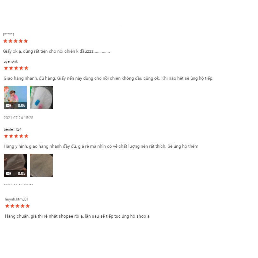Open huynh.ktm_01 user profile
The width and height of the screenshot is (258, 258).
click(17, 199)
